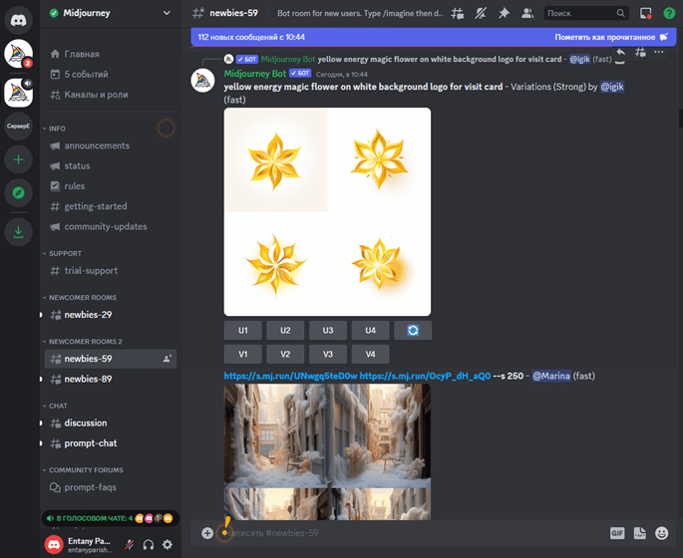The width and height of the screenshot is (683, 558).
Task: Open the getting-started channel
Action: 96,206
